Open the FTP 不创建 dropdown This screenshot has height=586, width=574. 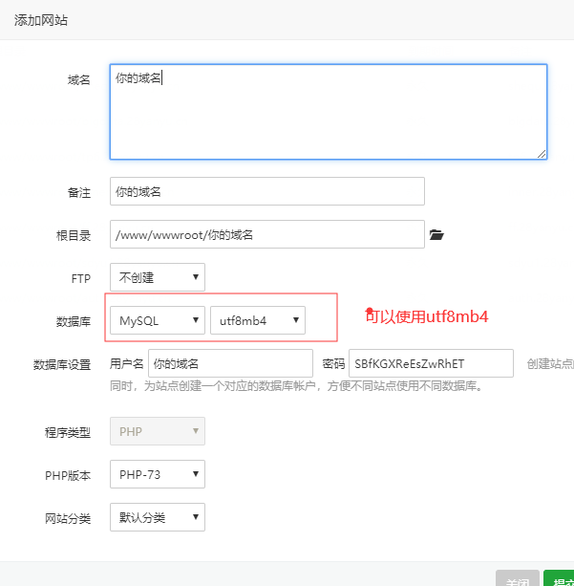[158, 277]
